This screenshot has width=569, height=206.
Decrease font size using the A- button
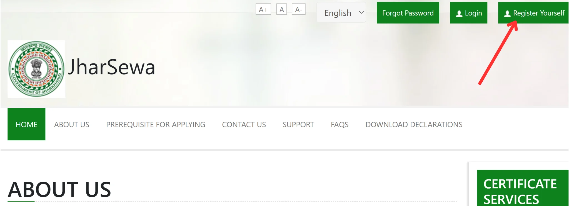[298, 9]
